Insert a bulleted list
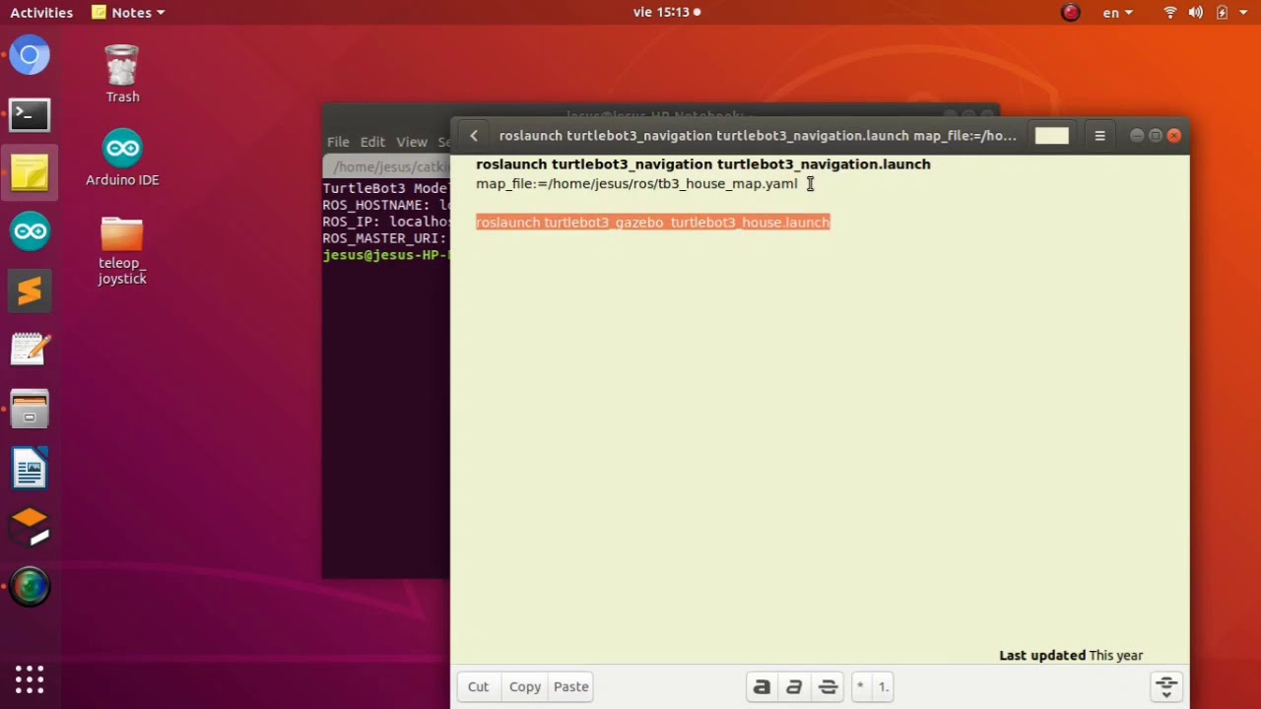The image size is (1261, 709). click(x=860, y=686)
